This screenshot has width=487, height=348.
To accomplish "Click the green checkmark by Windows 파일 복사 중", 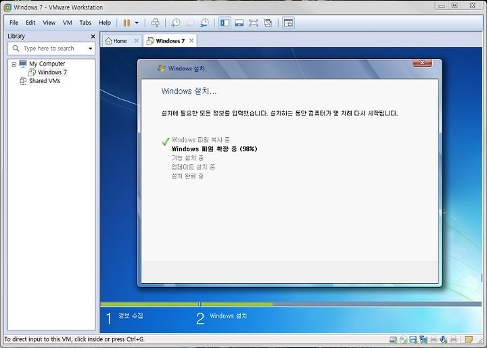I will [x=165, y=141].
